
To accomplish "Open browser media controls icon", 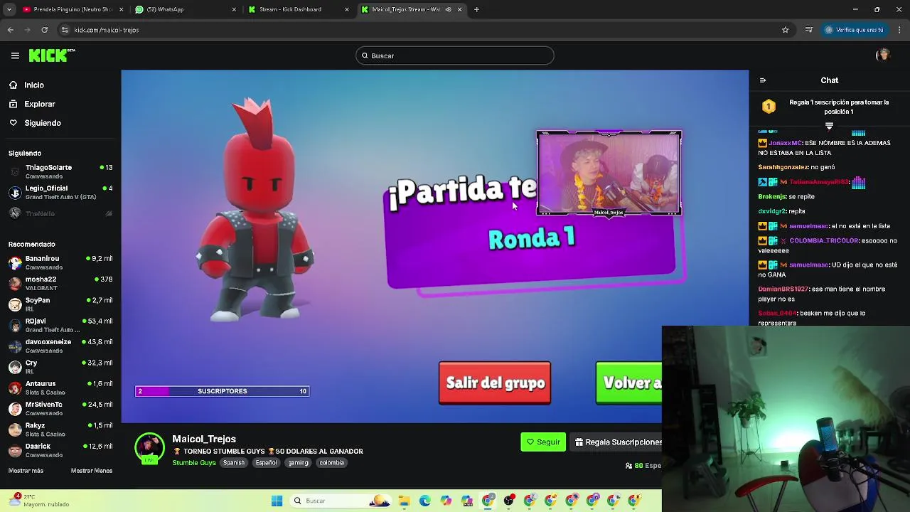I will click(809, 30).
